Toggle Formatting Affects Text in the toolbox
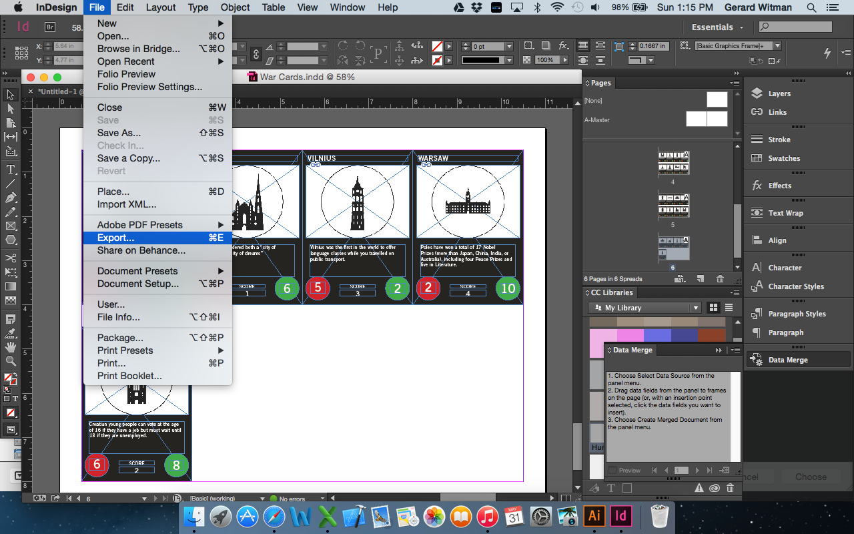The image size is (854, 534). (15, 398)
